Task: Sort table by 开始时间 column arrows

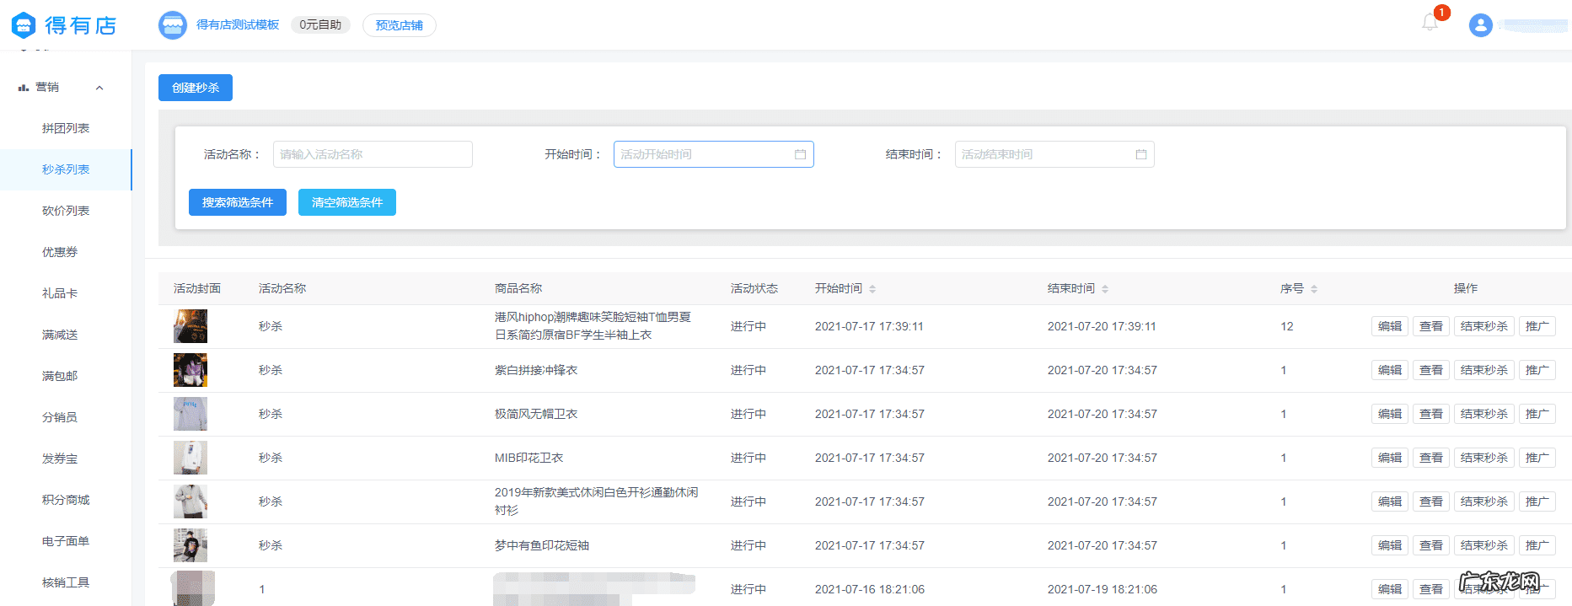Action: [x=872, y=289]
